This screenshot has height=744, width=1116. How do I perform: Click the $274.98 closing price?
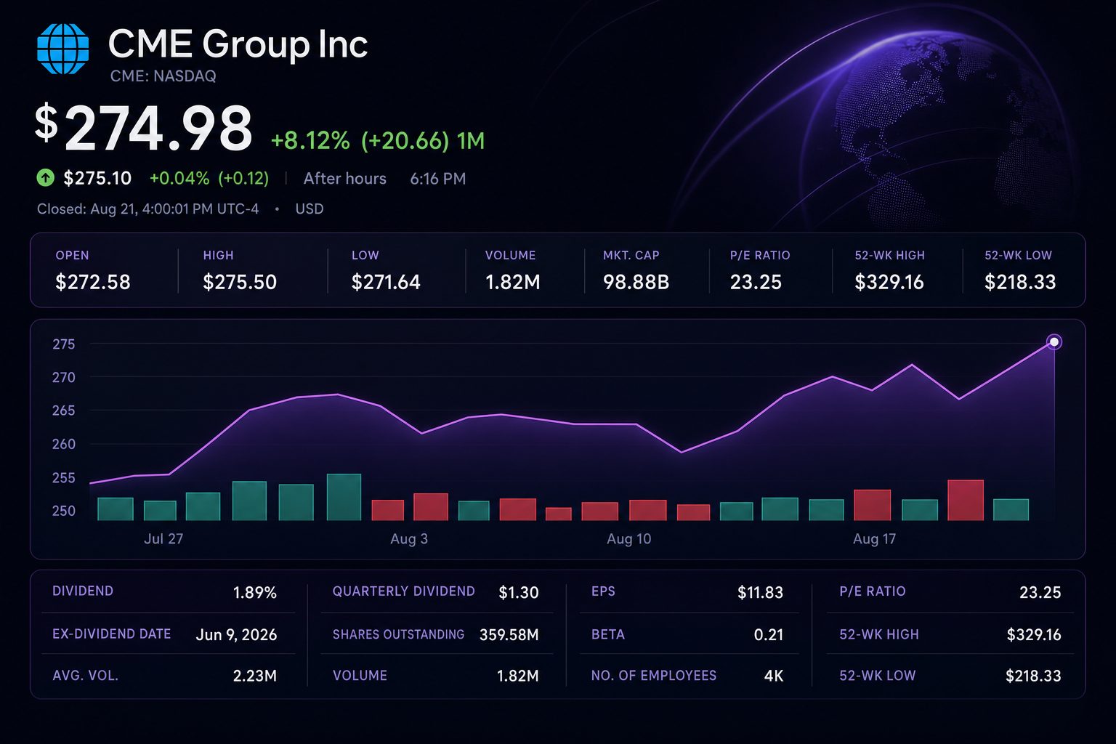[144, 128]
